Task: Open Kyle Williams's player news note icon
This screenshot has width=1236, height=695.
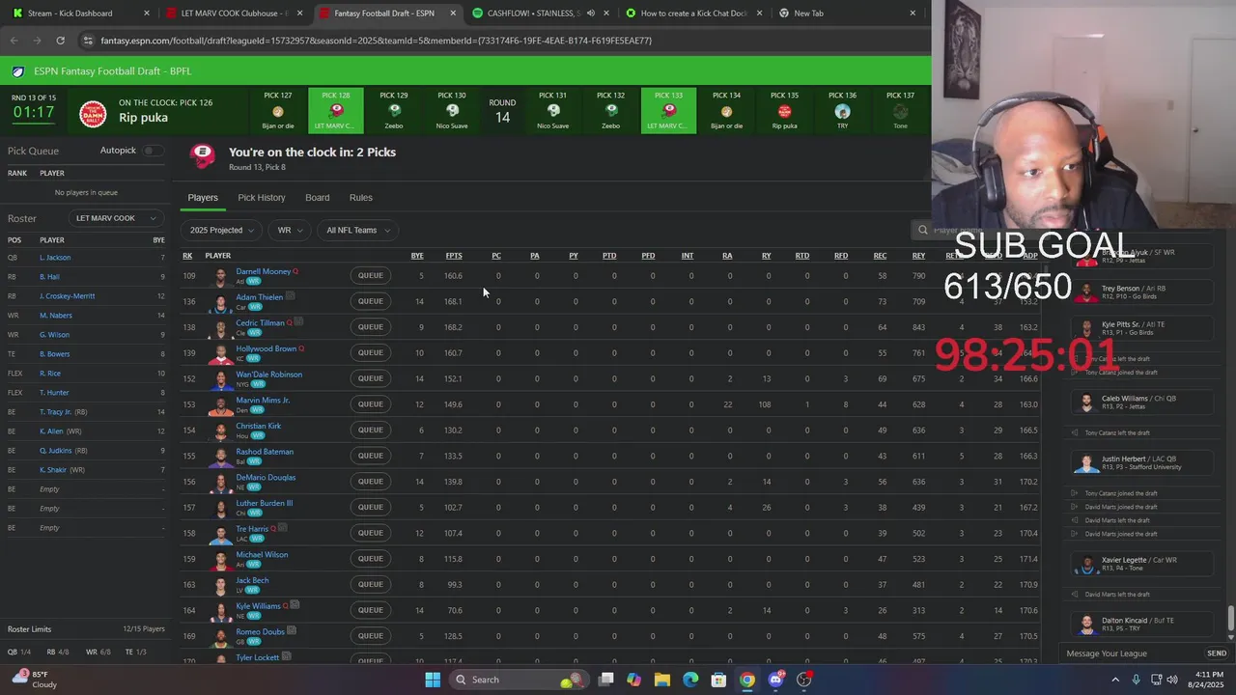Action: [295, 605]
